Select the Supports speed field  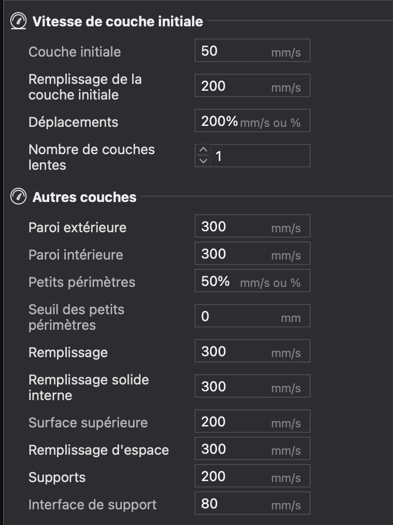(x=253, y=476)
